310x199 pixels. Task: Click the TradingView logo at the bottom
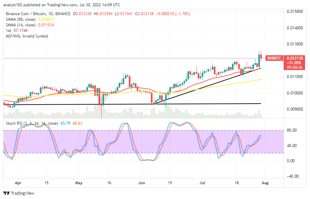[19, 193]
